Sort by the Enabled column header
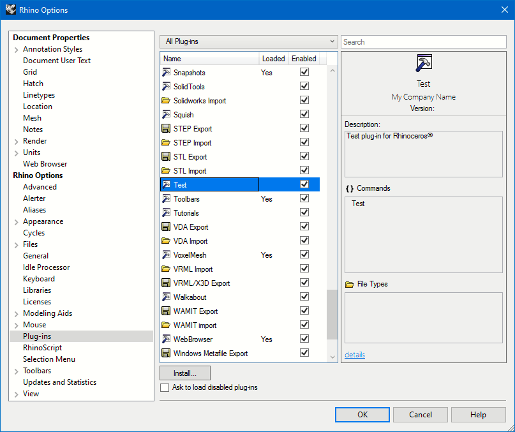This screenshot has height=432, width=515. click(304, 59)
